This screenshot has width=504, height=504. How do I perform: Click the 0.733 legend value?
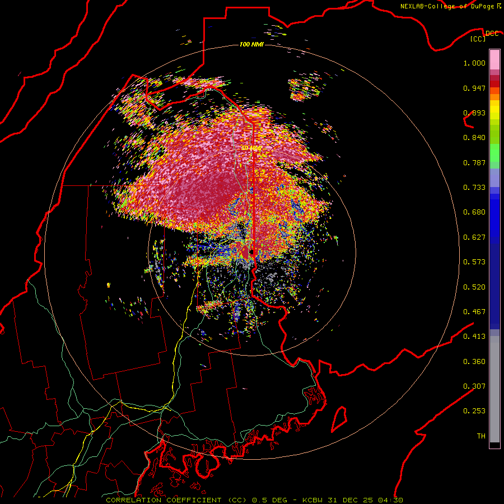(474, 188)
